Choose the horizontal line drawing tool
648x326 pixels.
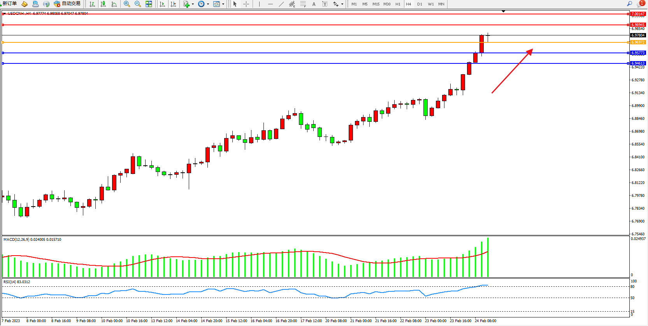coord(270,4)
